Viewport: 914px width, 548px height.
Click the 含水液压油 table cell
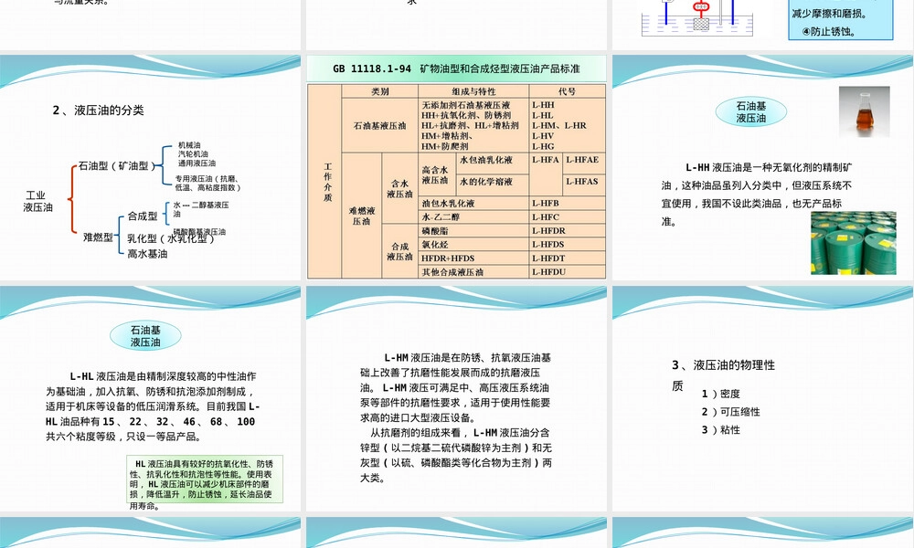point(400,189)
